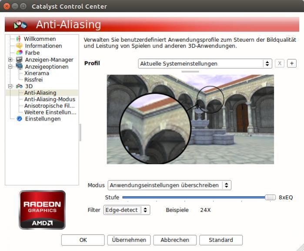
Task: Collapse the Anzeigeoptionen tree node
Action: click(x=10, y=67)
